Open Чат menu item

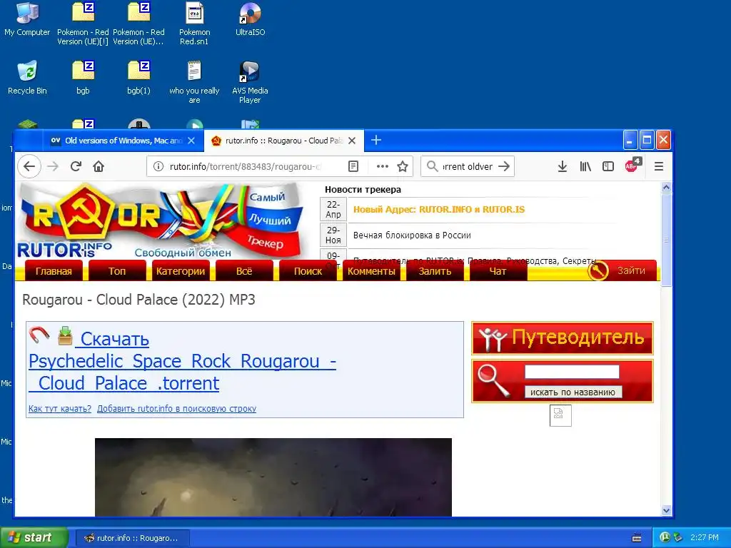[498, 270]
